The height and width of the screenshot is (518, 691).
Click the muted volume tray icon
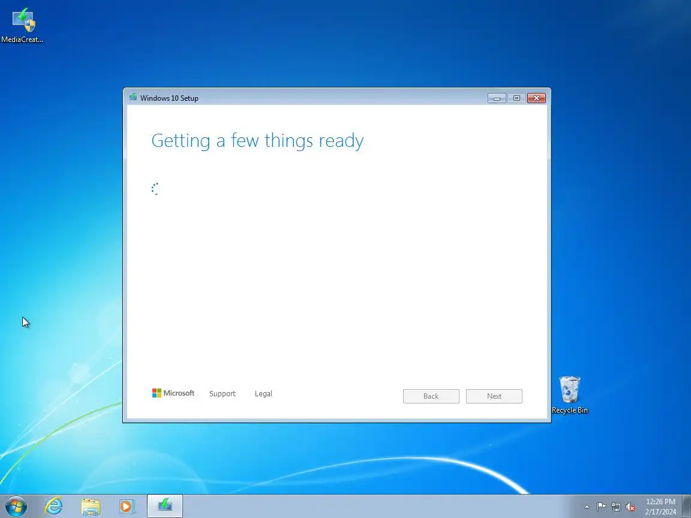click(630, 507)
